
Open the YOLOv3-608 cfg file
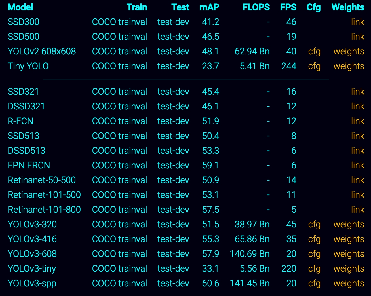coord(314,254)
